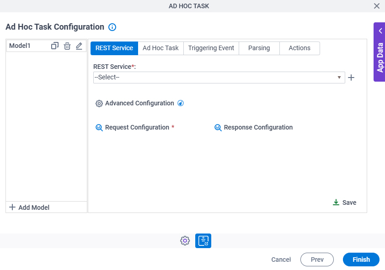
Task: Open the Response Configuration magnifier icon
Action: [x=218, y=128]
